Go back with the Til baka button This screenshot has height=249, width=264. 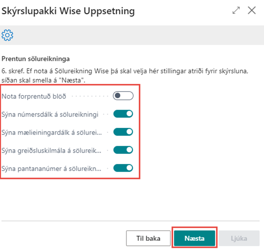[148, 238]
